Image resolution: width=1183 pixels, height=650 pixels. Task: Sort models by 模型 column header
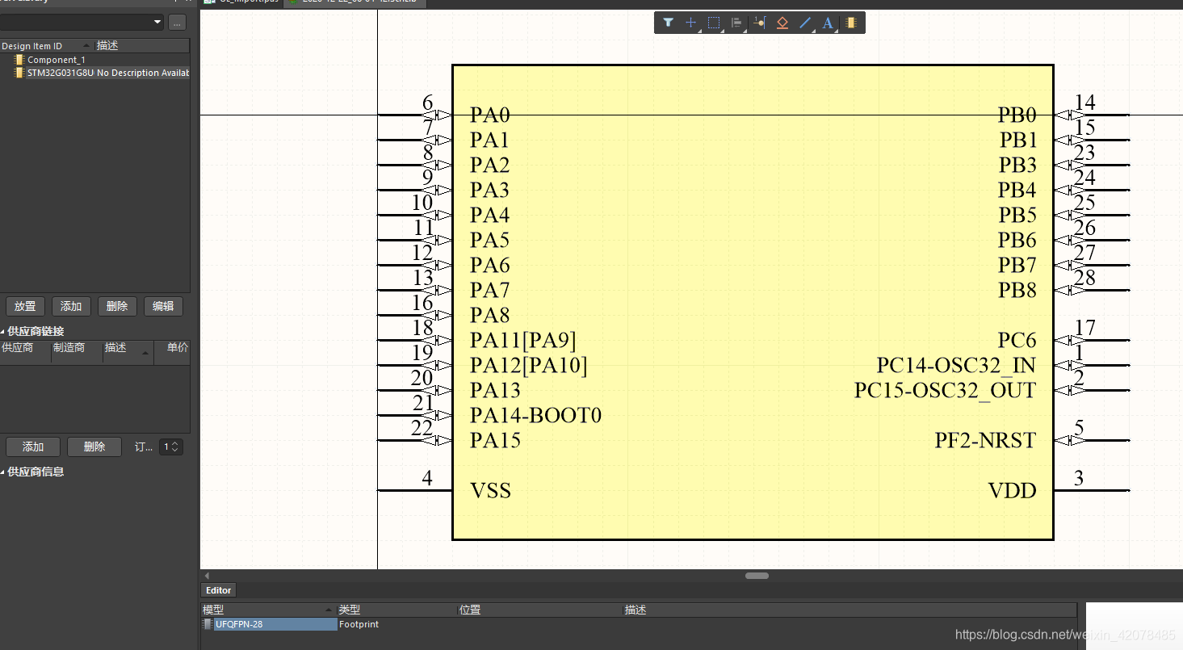pyautogui.click(x=268, y=610)
